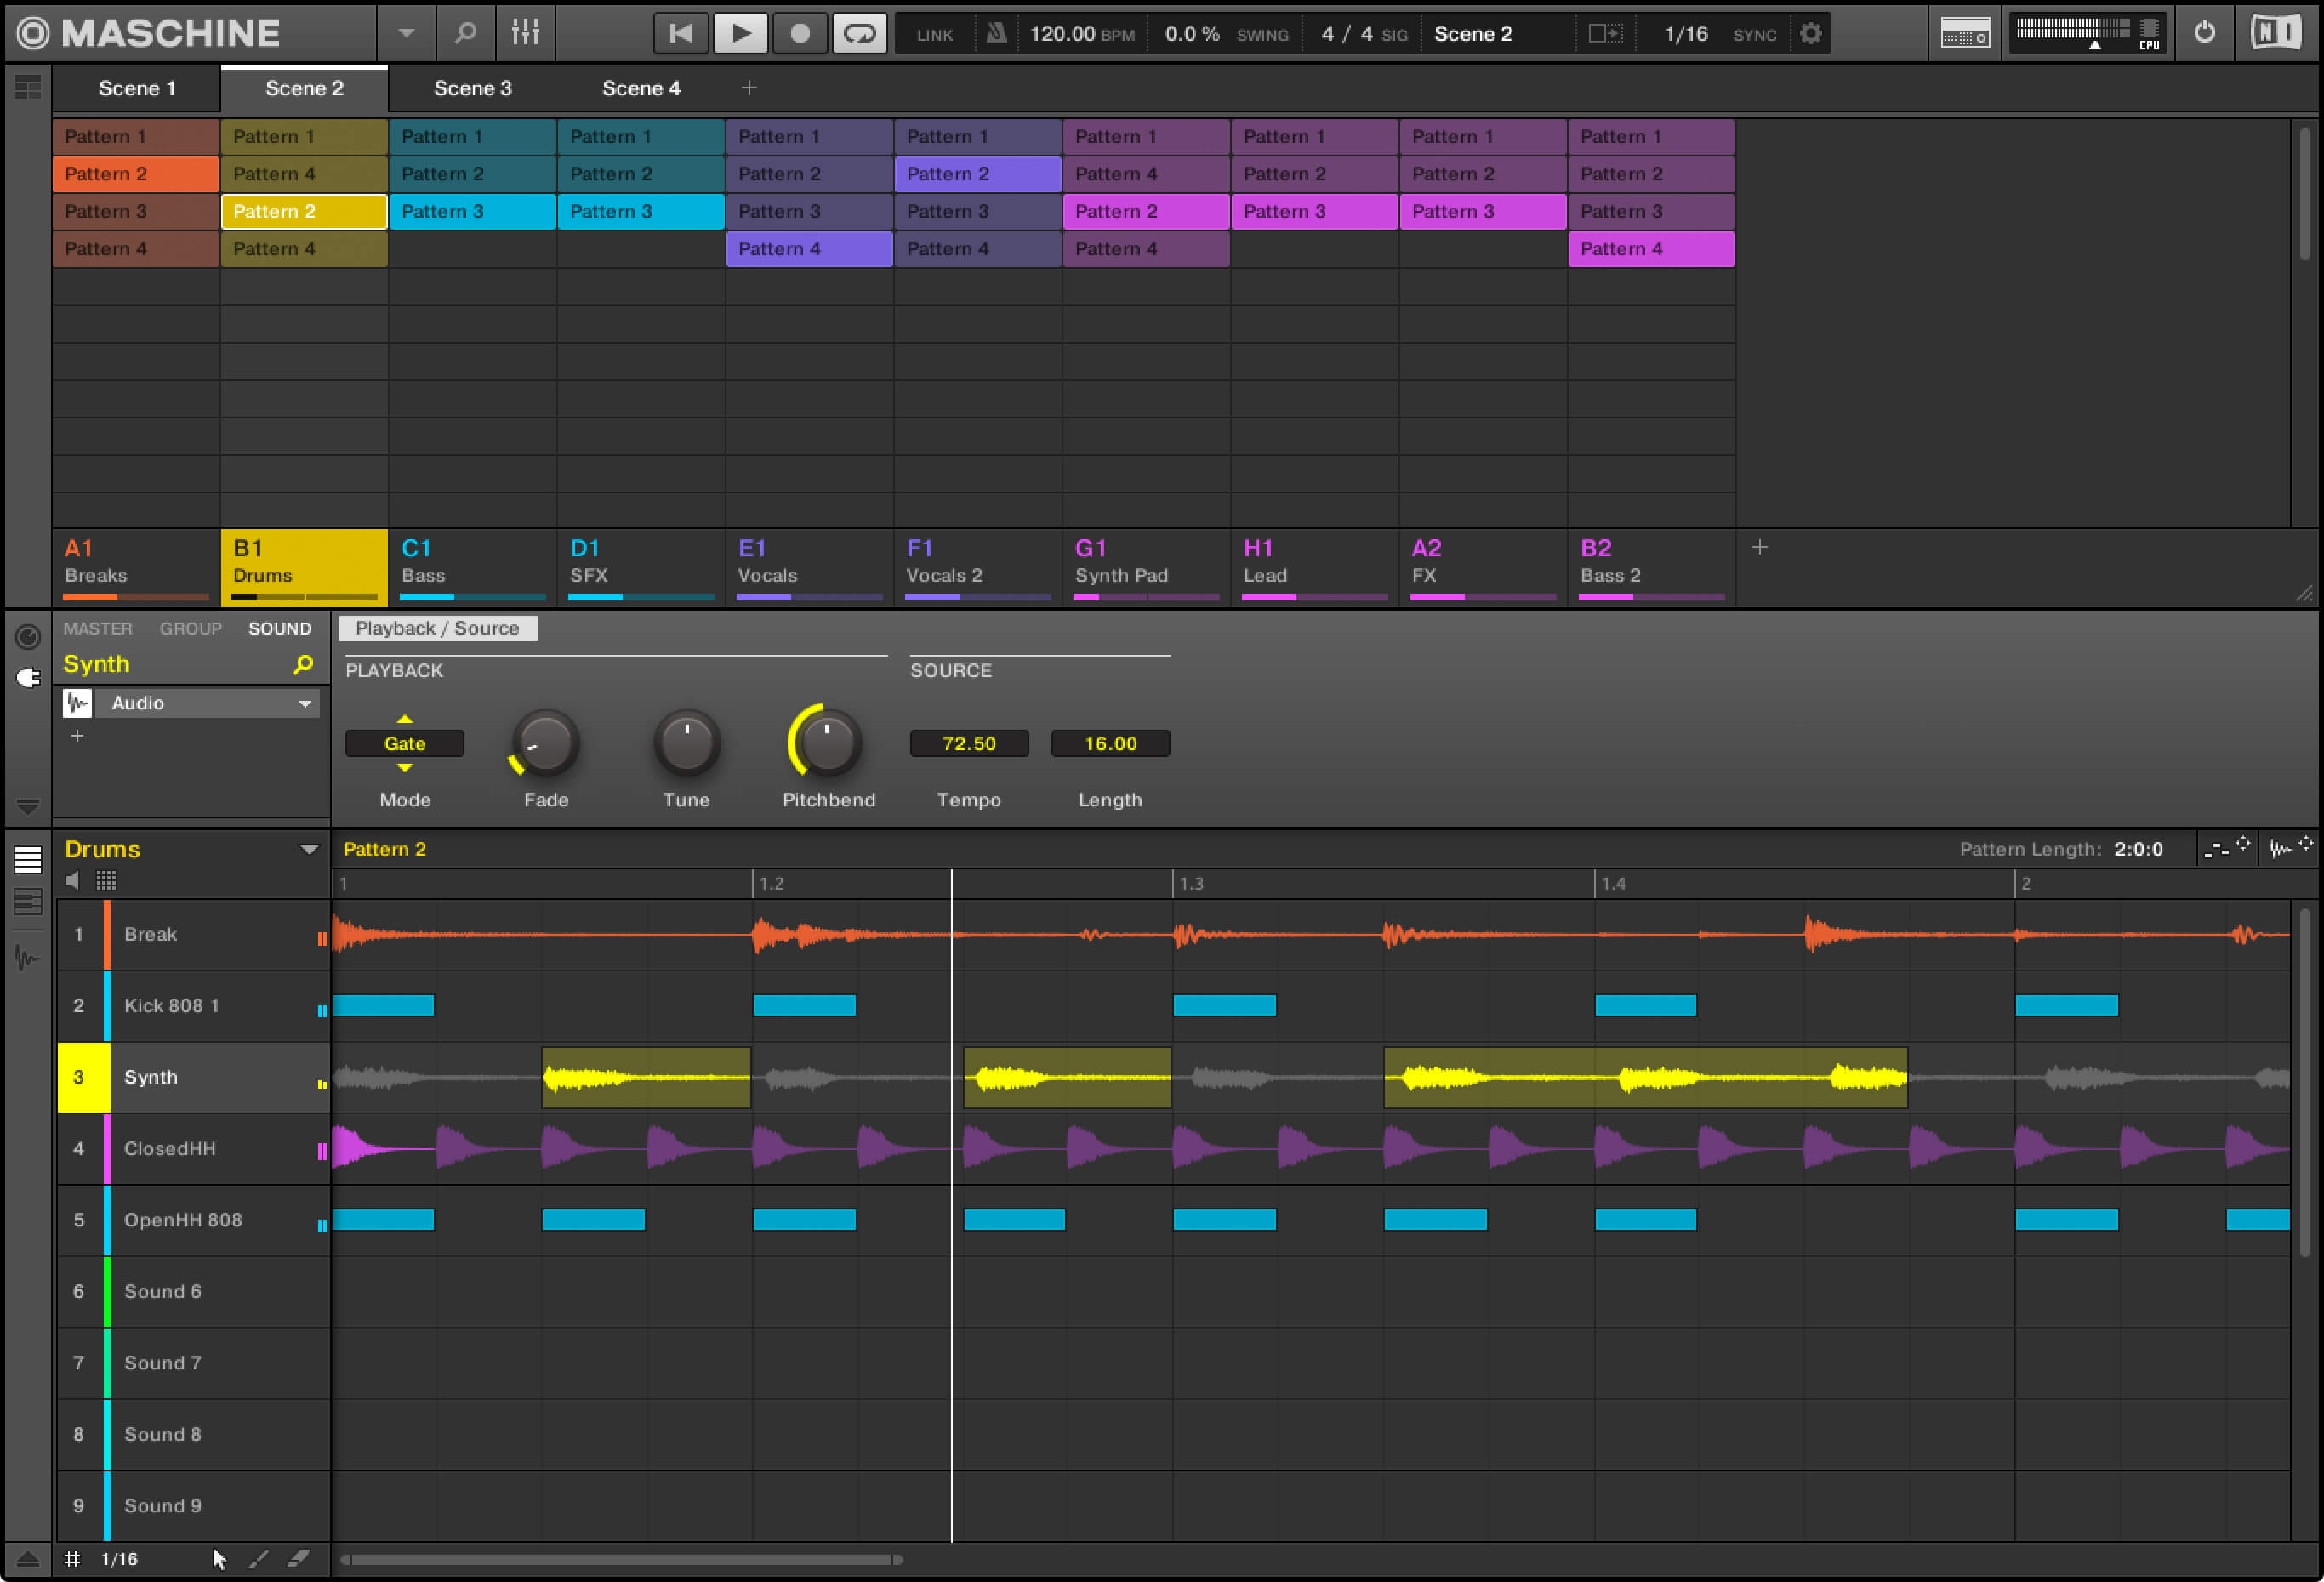This screenshot has height=1582, width=2324.
Task: Select Pattern 4 in Bass 2 column
Action: point(1652,249)
